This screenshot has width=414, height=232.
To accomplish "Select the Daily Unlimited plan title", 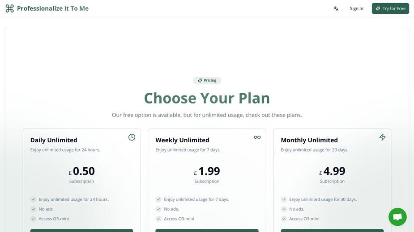I will pos(54,140).
